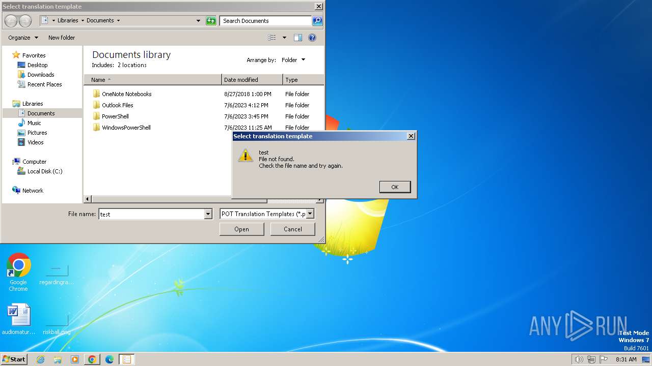
Task: Click the riskball.png desktop icon
Action: coord(57,324)
